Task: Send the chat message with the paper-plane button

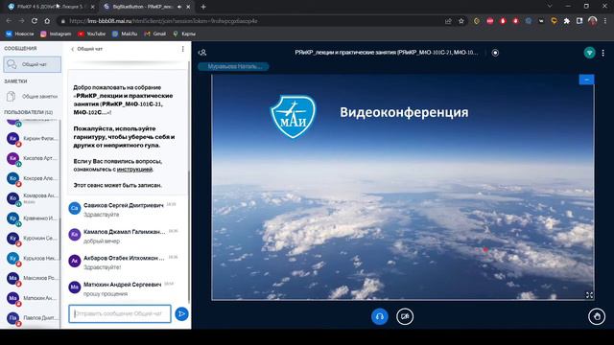Action: [181, 313]
